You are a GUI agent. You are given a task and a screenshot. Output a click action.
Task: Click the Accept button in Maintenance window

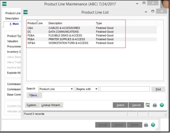tap(103, 125)
